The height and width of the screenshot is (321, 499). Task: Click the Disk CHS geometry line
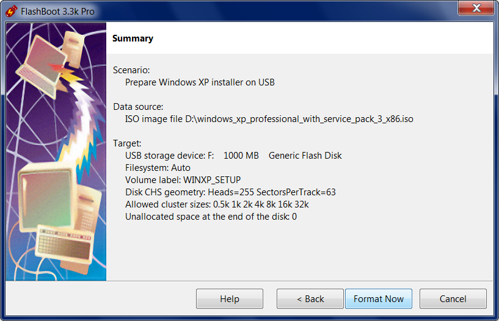(x=230, y=192)
